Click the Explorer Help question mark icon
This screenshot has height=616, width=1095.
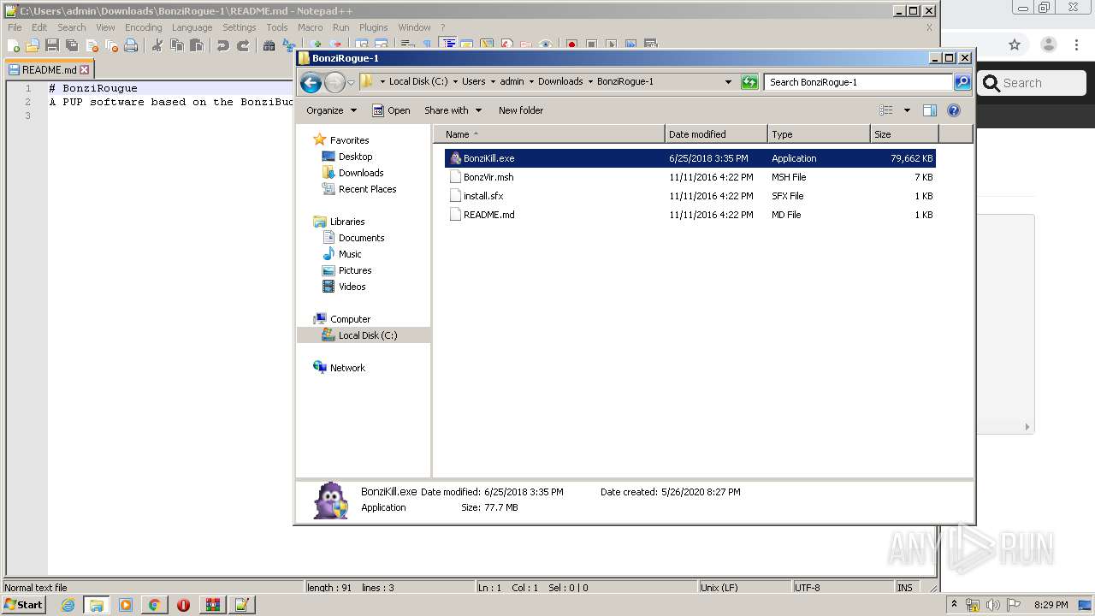tap(954, 110)
